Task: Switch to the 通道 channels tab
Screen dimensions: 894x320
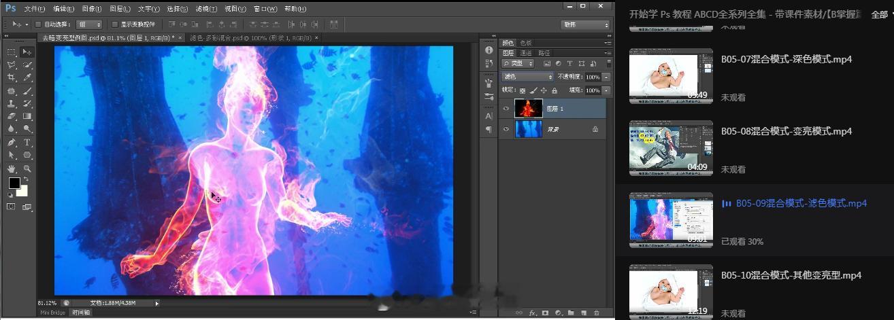Action: (526, 53)
